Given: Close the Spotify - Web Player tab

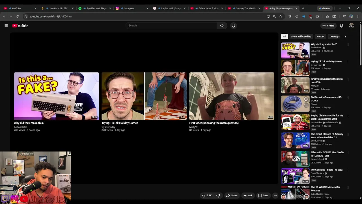Looking at the screenshot, I should 110,8.
